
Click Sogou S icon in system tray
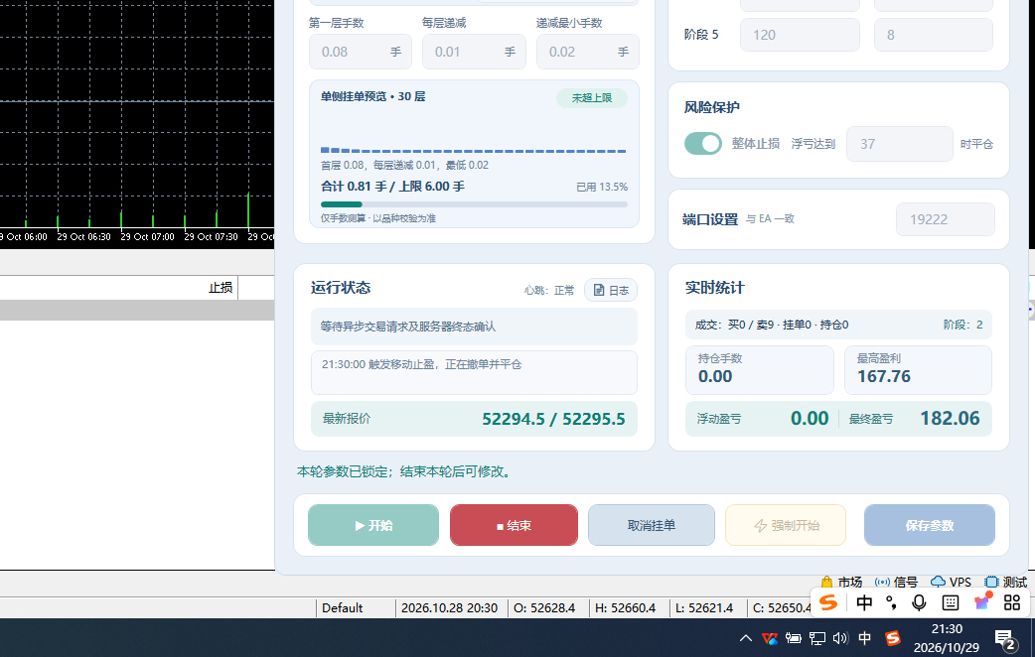892,638
